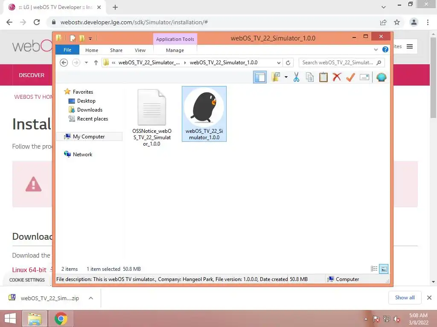Open the recent locations dropdown arrow
Image resolution: width=437 pixels, height=327 pixels.
pos(86,63)
